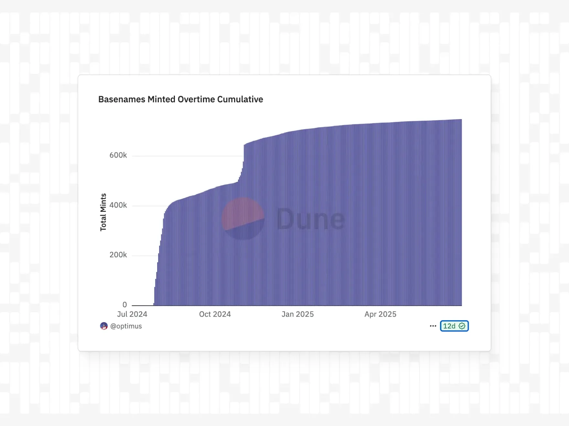The width and height of the screenshot is (569, 426).
Task: Click the last bar at chart's right edge
Action: (461, 213)
